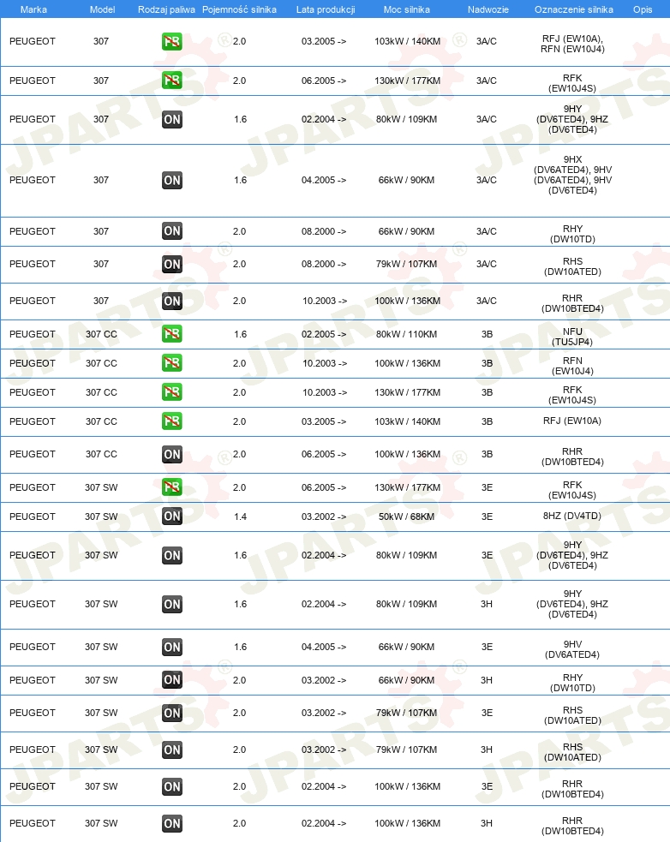670x842 pixels.
Task: Click the Model column header
Action: (102, 9)
